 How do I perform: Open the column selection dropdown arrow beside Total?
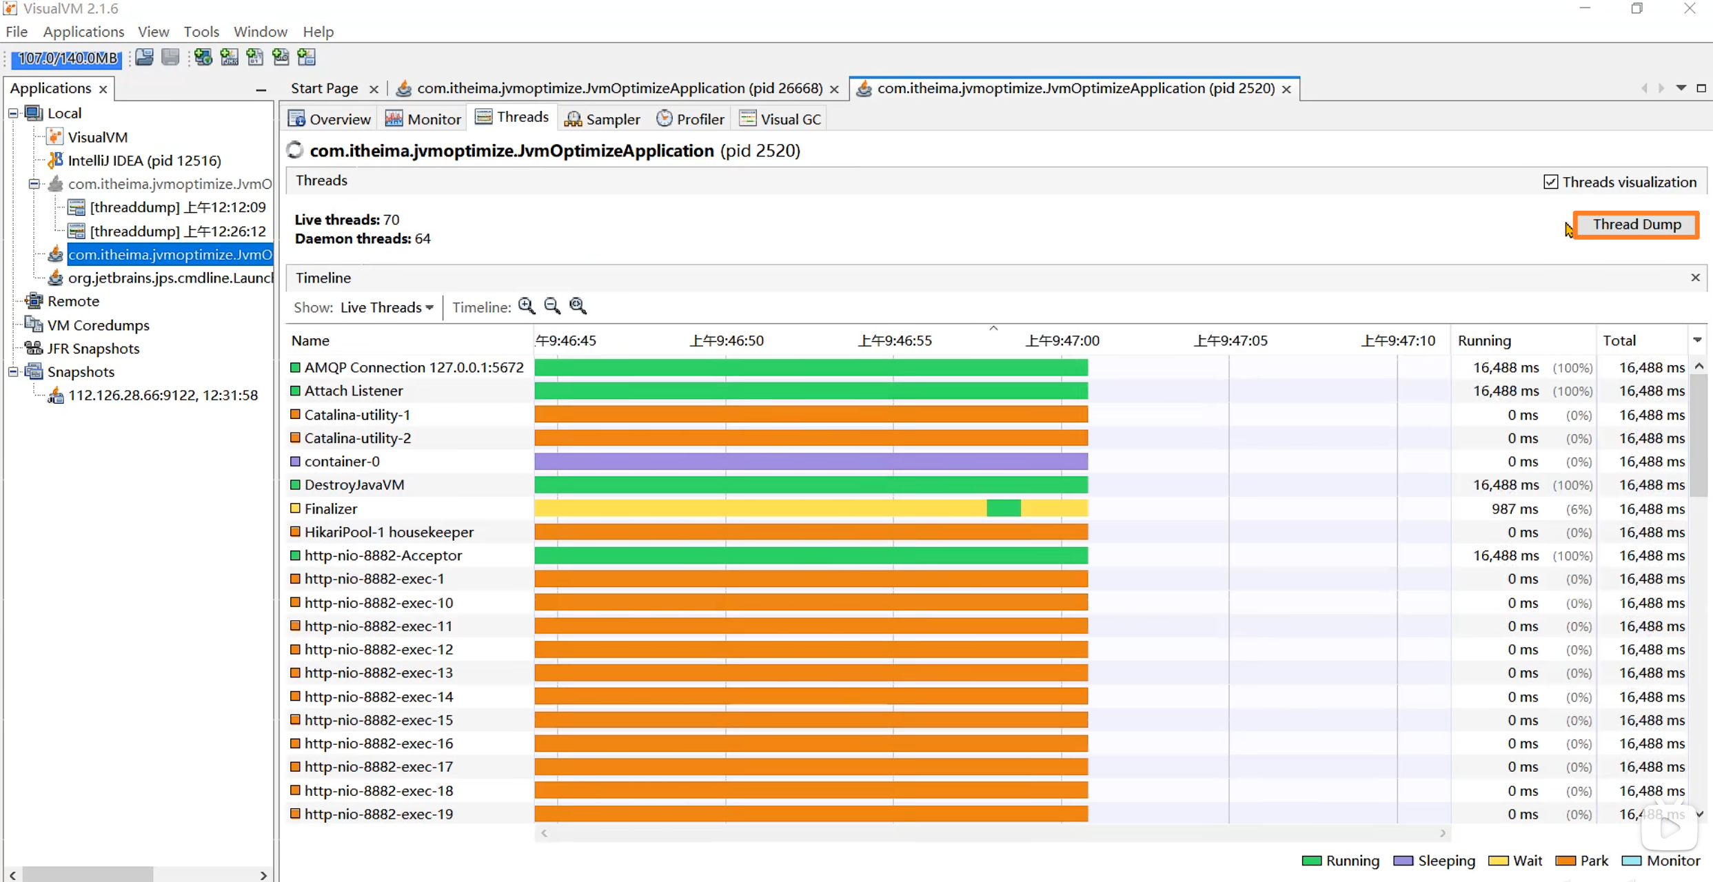point(1697,340)
